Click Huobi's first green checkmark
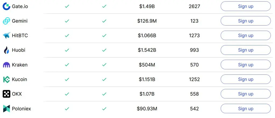 (67, 50)
